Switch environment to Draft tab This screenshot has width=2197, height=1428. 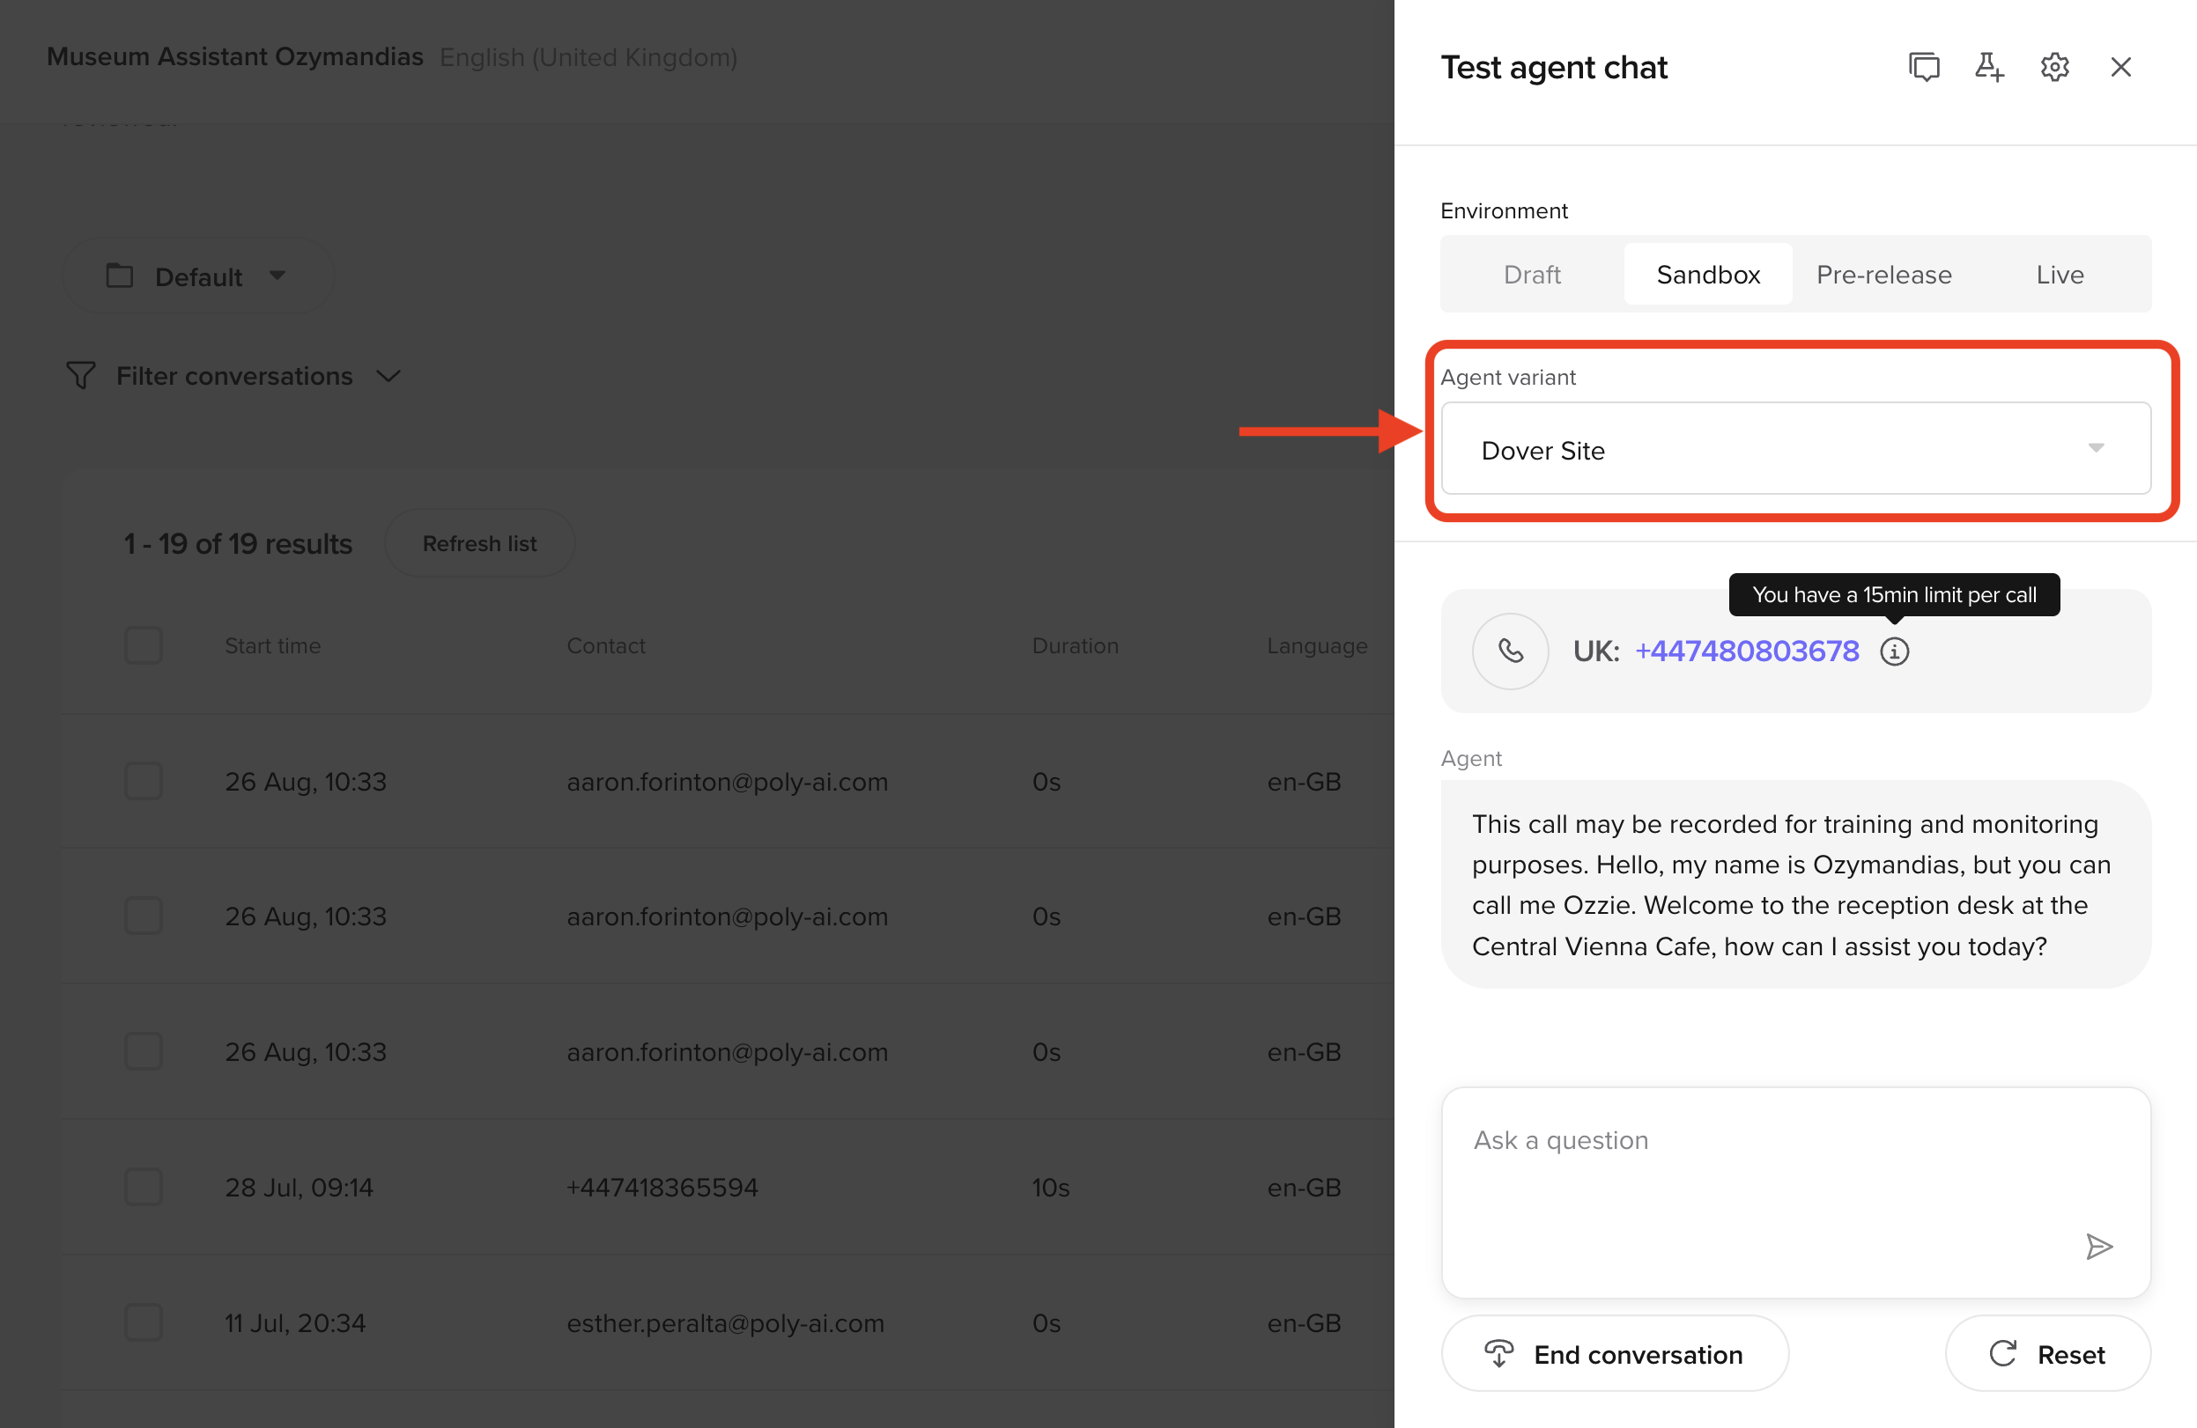click(x=1531, y=275)
